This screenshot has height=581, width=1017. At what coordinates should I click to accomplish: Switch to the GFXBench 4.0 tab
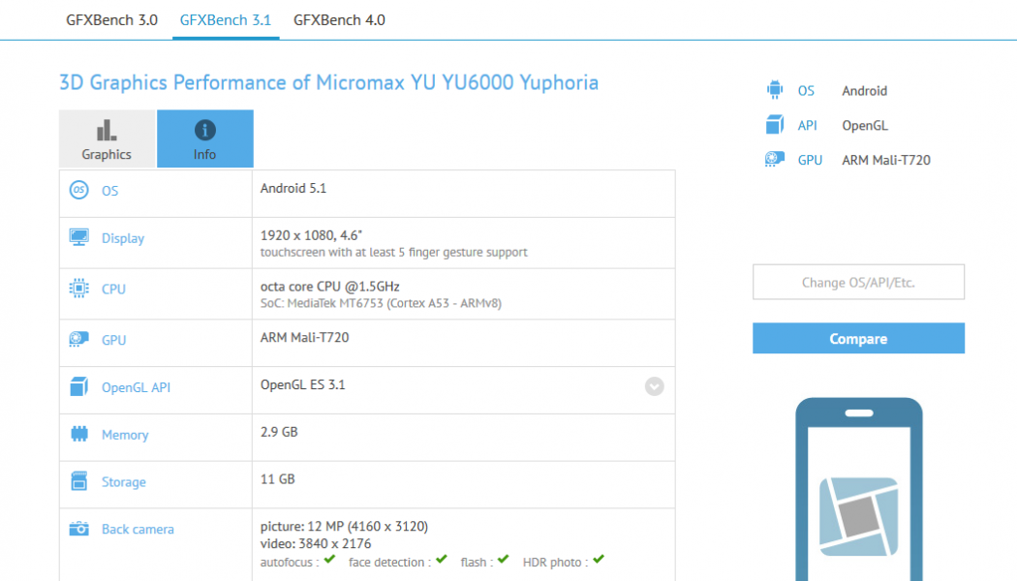[339, 19]
